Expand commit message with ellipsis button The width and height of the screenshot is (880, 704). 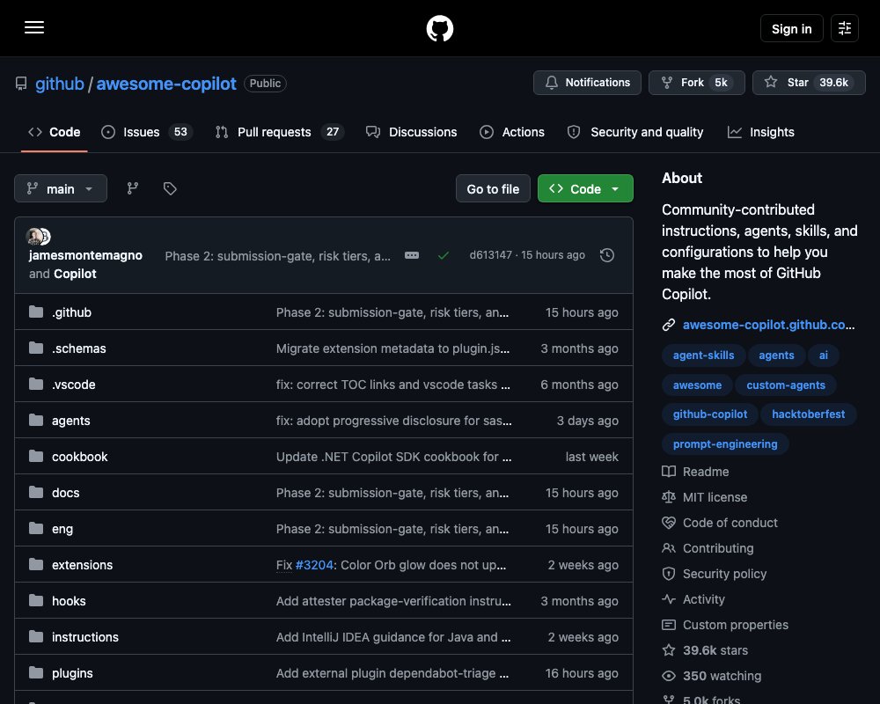coord(411,255)
